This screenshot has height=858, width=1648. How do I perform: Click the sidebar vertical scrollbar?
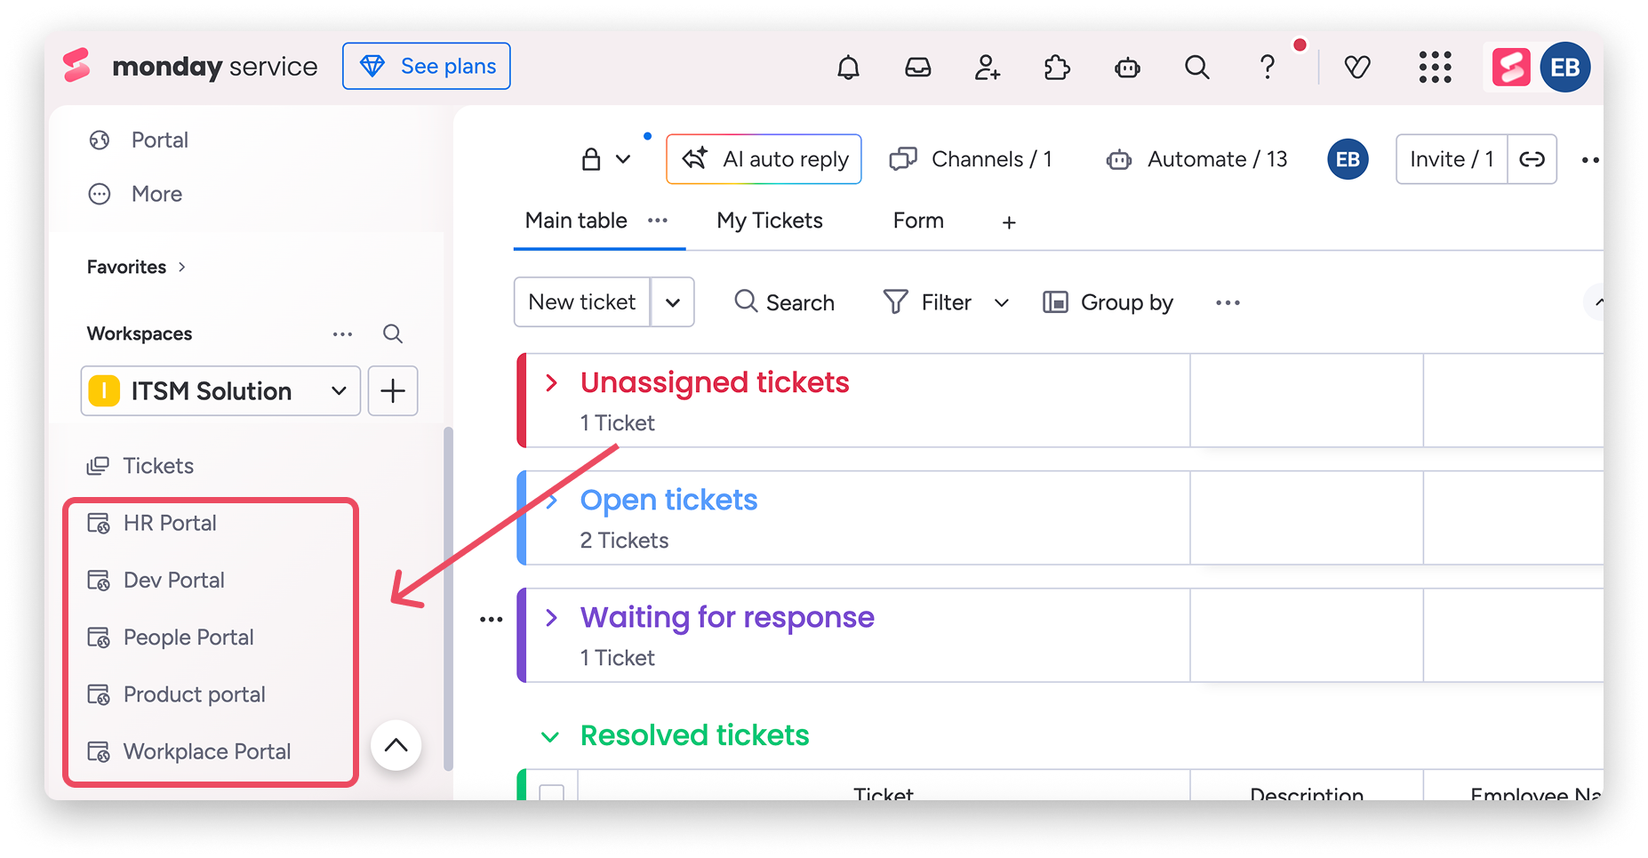click(448, 598)
